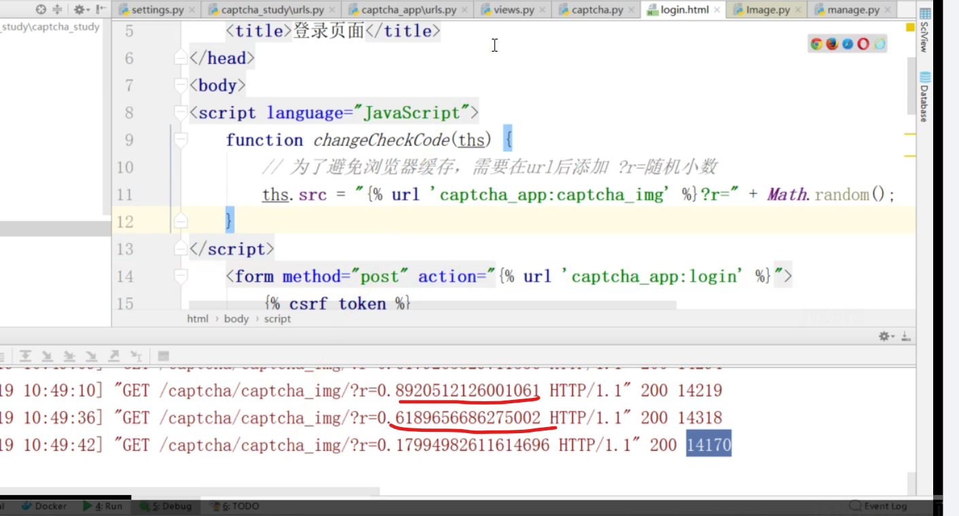
Task: Click the Evaluate Expression calculator icon
Action: coord(163,356)
